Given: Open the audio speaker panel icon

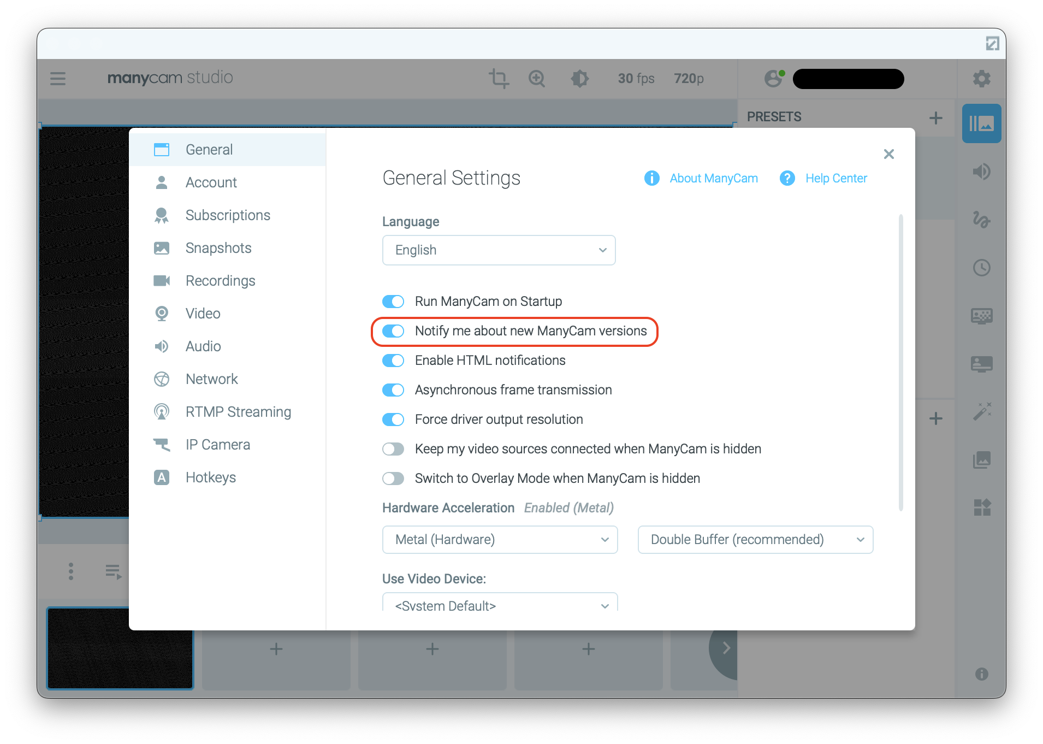Looking at the screenshot, I should click(x=982, y=172).
